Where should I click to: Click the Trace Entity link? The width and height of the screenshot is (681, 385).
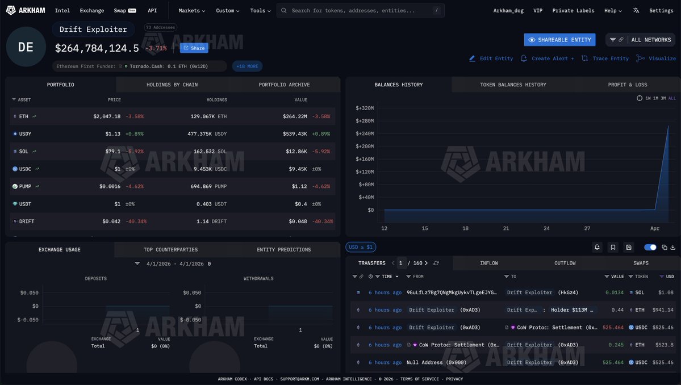[x=605, y=58]
